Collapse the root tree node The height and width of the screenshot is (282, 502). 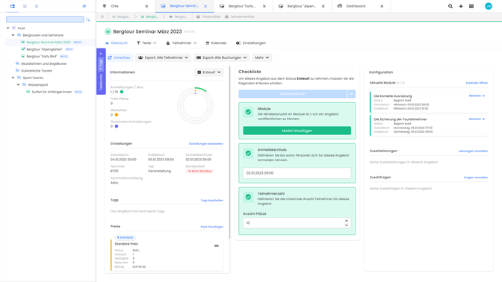tap(8, 28)
